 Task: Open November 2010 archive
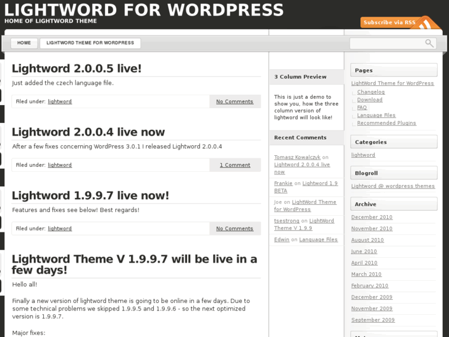click(x=372, y=229)
